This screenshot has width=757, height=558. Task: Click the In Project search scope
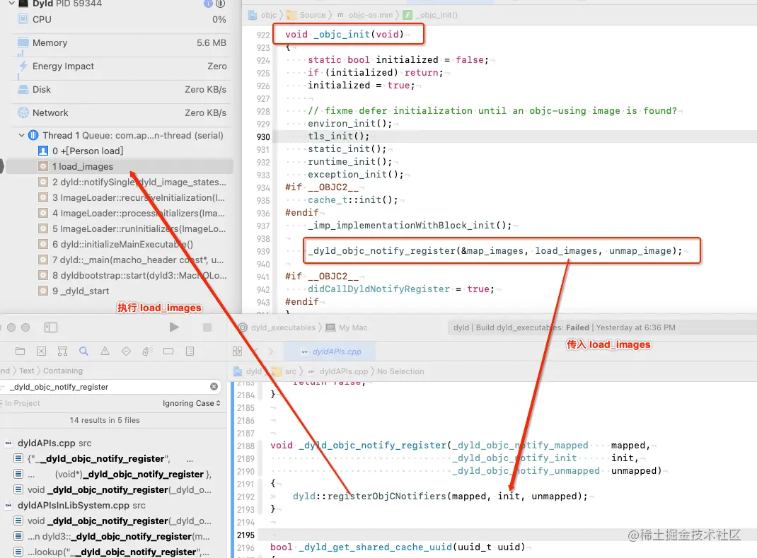tap(22, 403)
